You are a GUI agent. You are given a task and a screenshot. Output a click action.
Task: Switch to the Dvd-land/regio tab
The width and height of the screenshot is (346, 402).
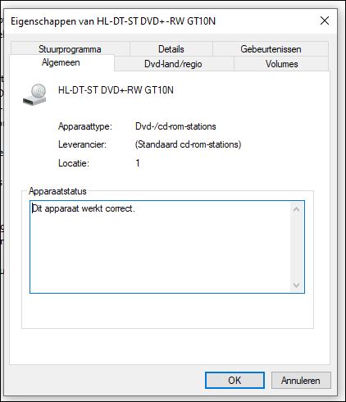[x=173, y=64]
